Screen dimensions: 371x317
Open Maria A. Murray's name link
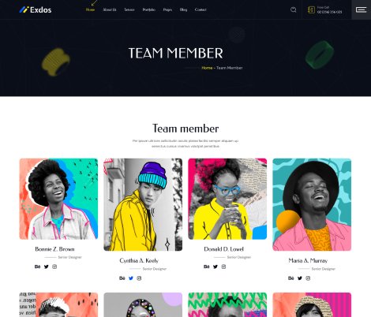tap(308, 261)
